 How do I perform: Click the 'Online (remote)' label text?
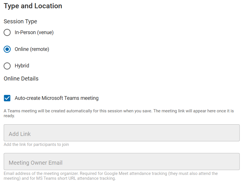click(x=32, y=49)
